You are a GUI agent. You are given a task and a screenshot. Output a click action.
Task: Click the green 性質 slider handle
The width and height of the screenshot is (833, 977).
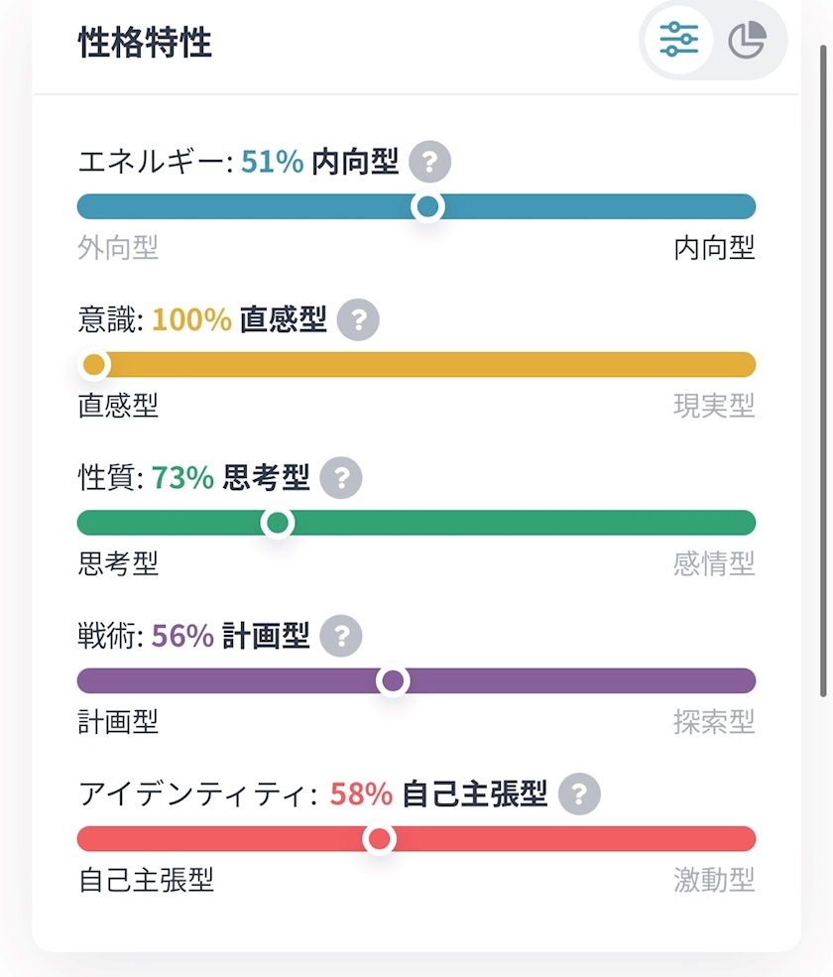279,523
